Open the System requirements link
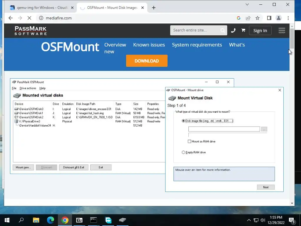 (x=197, y=45)
